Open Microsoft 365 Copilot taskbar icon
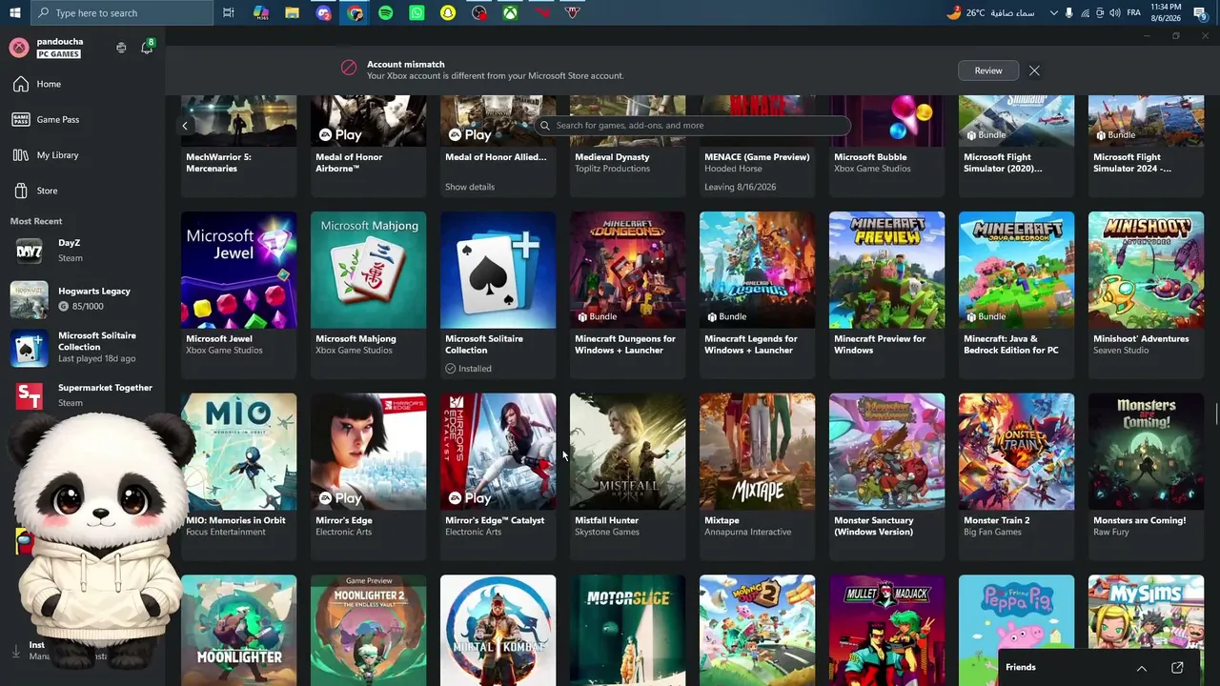1220x686 pixels. coord(260,12)
